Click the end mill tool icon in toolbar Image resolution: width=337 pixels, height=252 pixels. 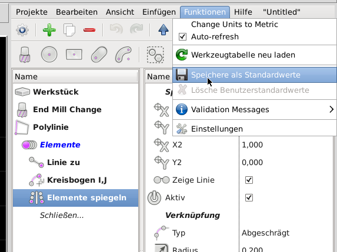coord(25,55)
